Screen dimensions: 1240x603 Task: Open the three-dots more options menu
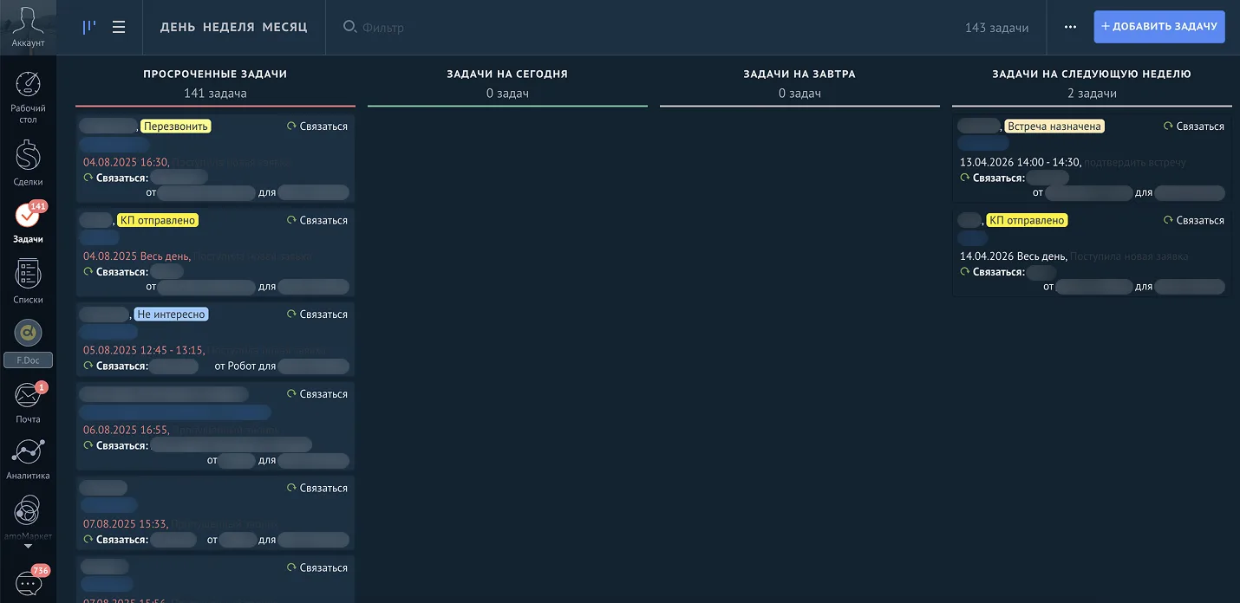point(1070,27)
